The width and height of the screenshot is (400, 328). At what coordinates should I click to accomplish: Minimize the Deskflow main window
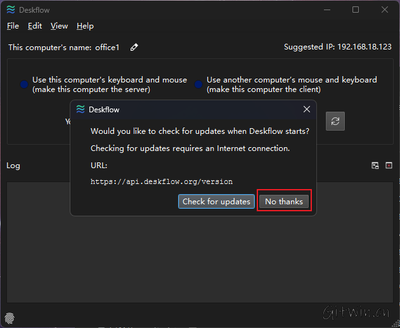tap(326, 10)
